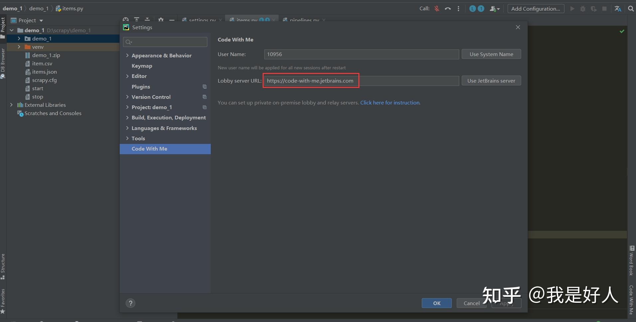Click the Use JetBrains server button

pyautogui.click(x=491, y=81)
